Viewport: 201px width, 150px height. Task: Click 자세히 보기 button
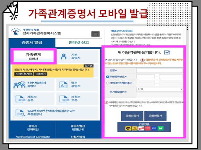(x=24, y=74)
